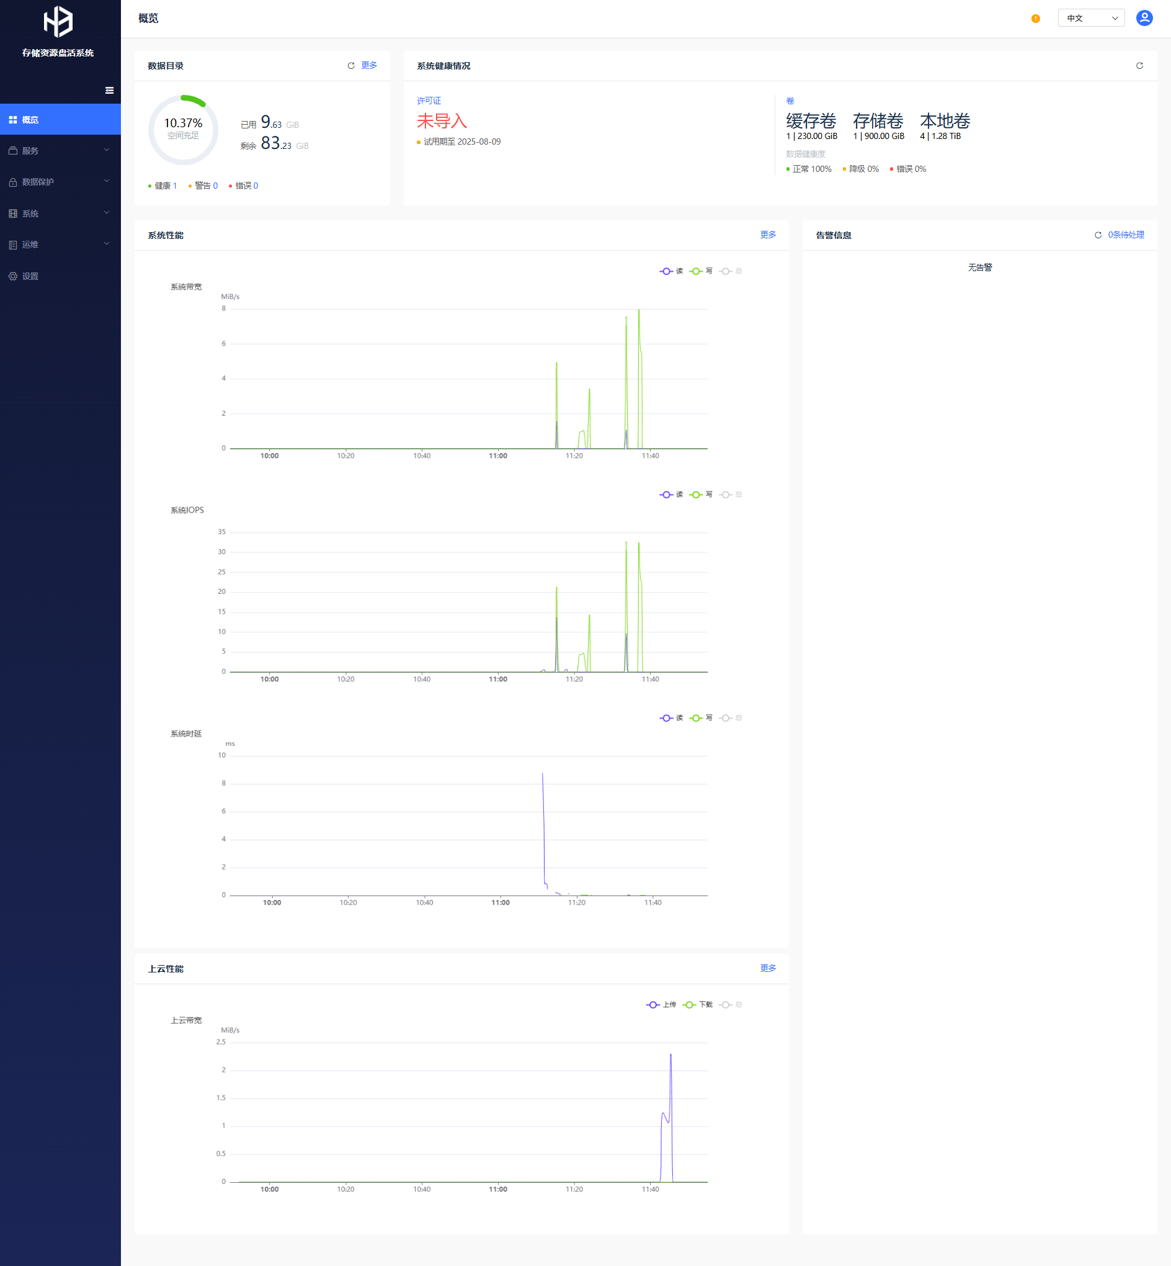Click the 未导入 license status

pos(442,121)
